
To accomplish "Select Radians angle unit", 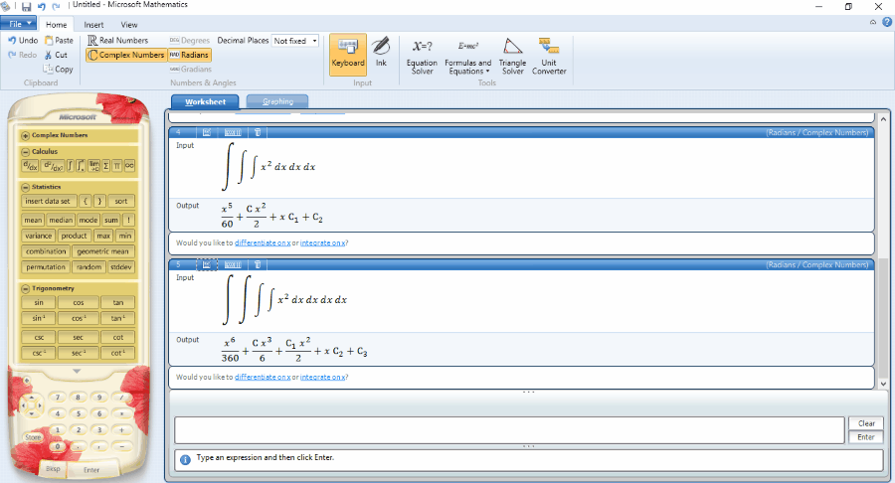I will [190, 55].
